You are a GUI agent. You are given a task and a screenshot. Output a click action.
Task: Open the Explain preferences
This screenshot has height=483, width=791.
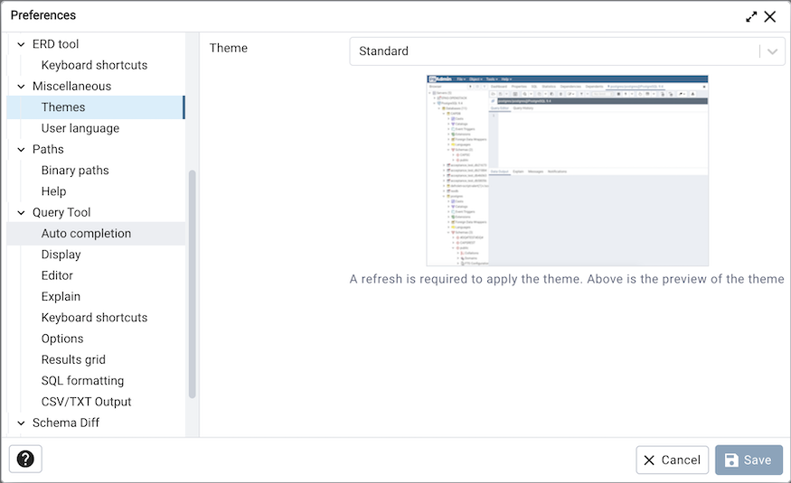pos(61,297)
